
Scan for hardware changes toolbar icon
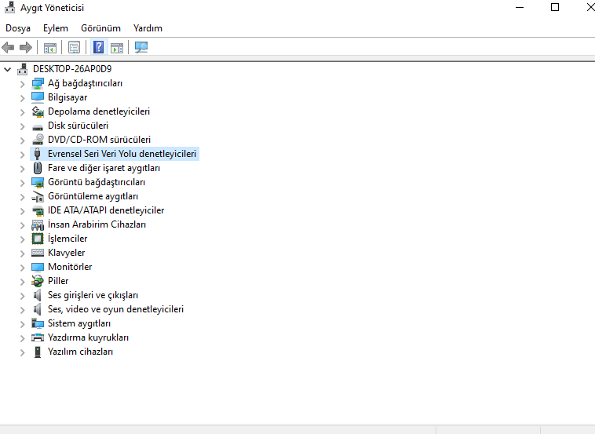coord(141,47)
